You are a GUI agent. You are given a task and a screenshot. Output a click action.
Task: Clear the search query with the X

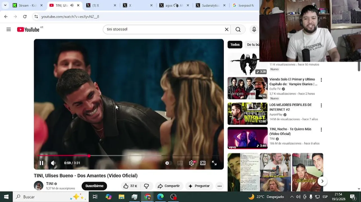(227, 29)
